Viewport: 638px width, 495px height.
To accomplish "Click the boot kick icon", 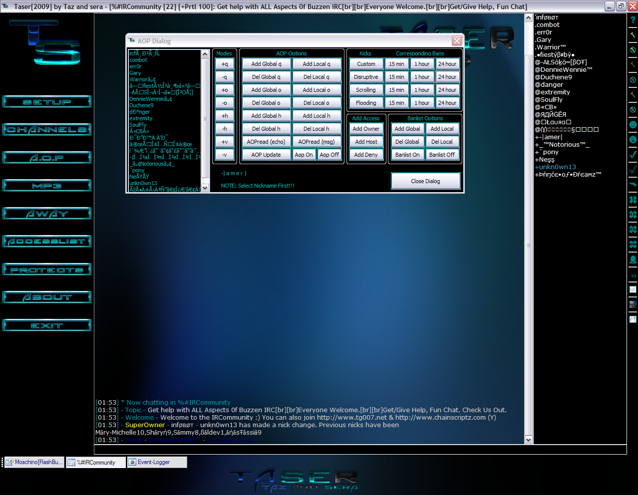I will (x=633, y=185).
